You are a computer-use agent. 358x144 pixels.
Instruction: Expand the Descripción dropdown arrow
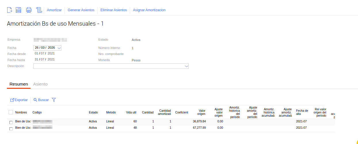click(x=186, y=66)
